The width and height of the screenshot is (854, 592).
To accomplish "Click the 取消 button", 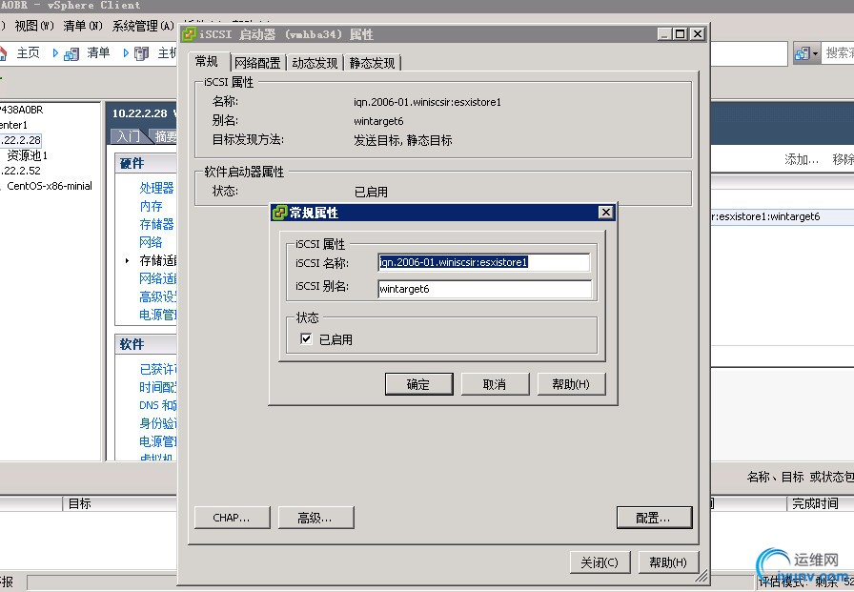I will [x=495, y=384].
